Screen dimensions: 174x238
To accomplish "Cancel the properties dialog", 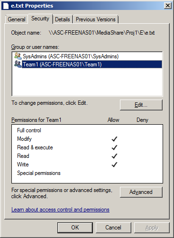I will pyautogui.click(x=113, y=228).
